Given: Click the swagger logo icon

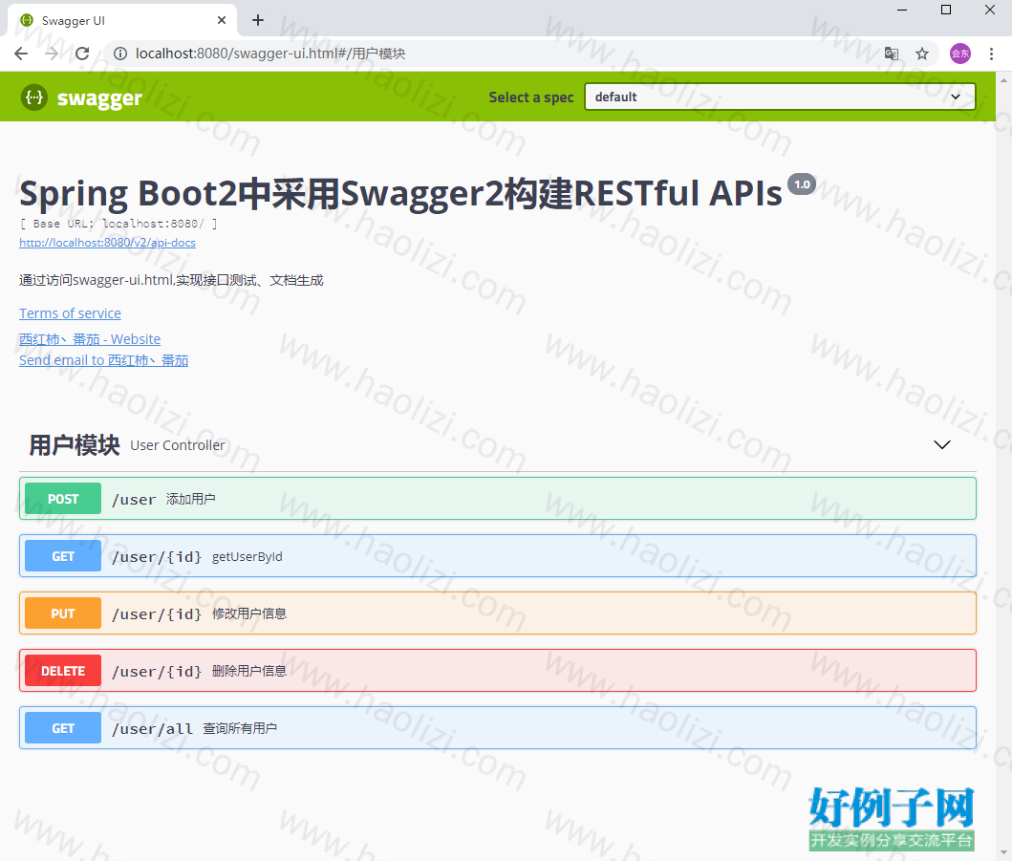Looking at the screenshot, I should coord(34,97).
